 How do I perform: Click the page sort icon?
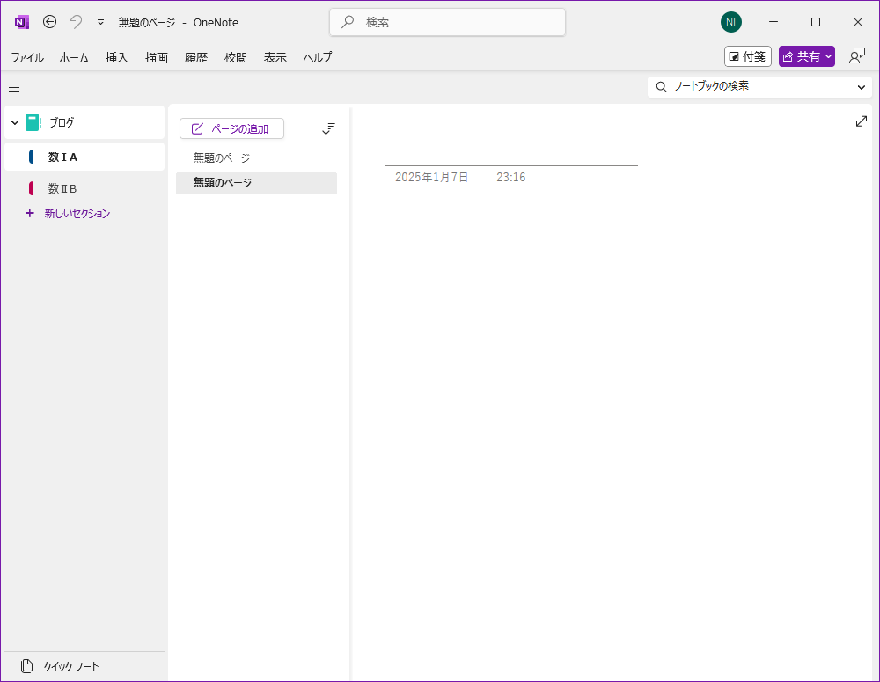pyautogui.click(x=328, y=128)
